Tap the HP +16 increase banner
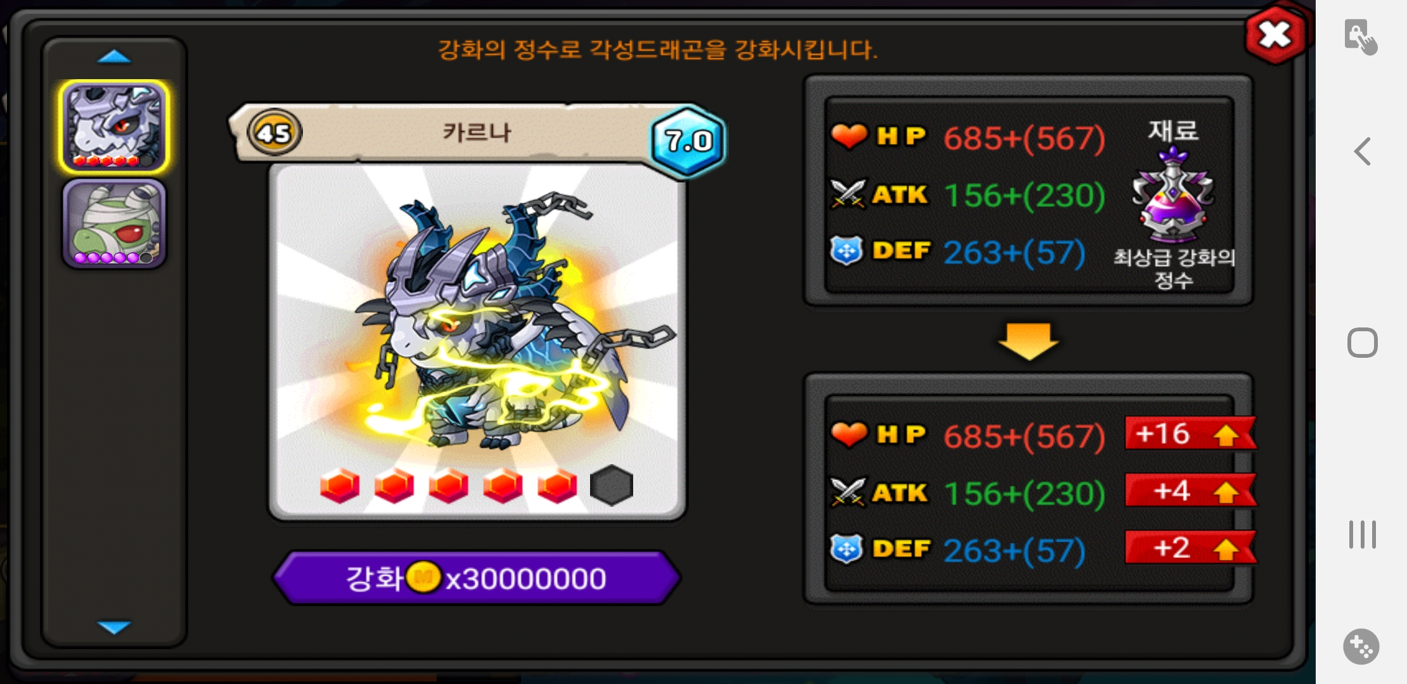 pyautogui.click(x=1190, y=434)
